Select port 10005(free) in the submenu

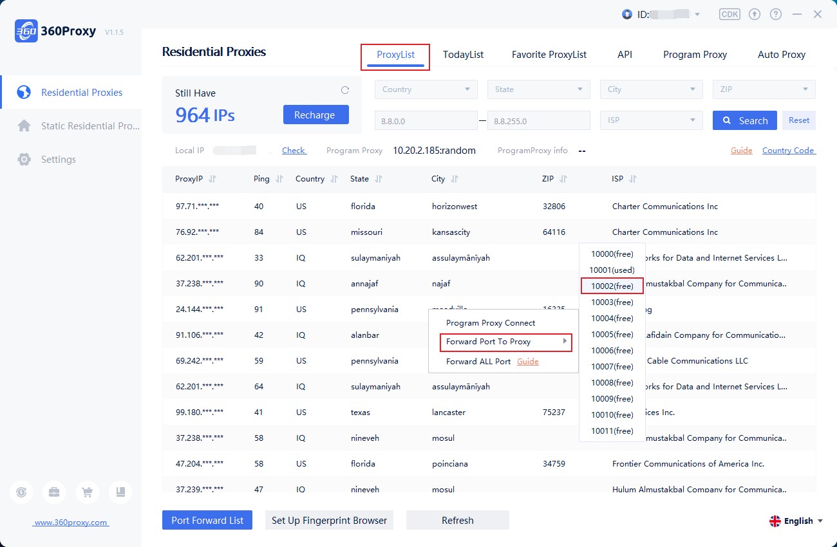[x=612, y=335]
